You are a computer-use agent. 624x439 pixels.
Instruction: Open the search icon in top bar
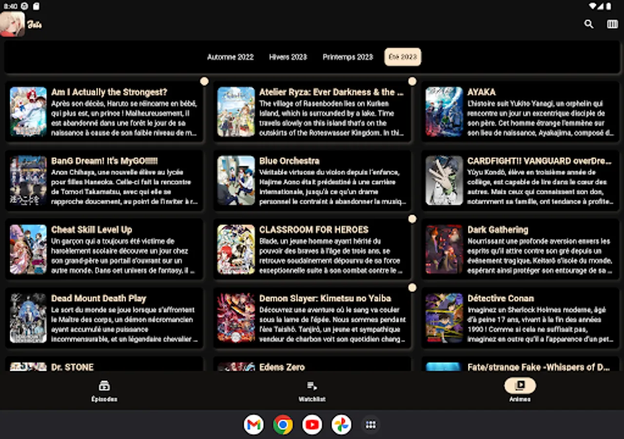(589, 24)
